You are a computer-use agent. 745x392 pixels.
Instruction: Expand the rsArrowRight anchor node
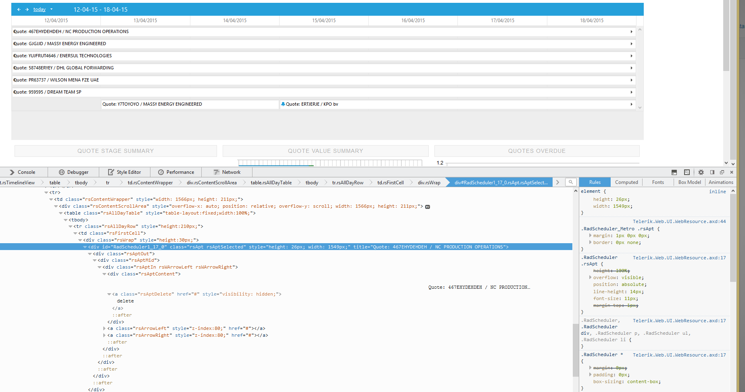(x=104, y=336)
